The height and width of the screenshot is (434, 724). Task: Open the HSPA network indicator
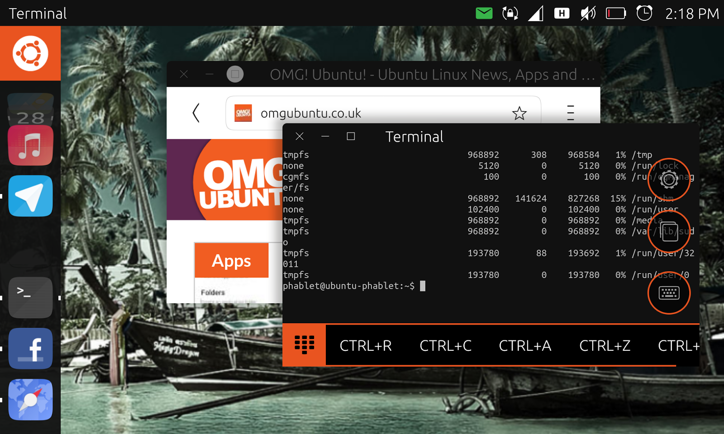coord(562,13)
